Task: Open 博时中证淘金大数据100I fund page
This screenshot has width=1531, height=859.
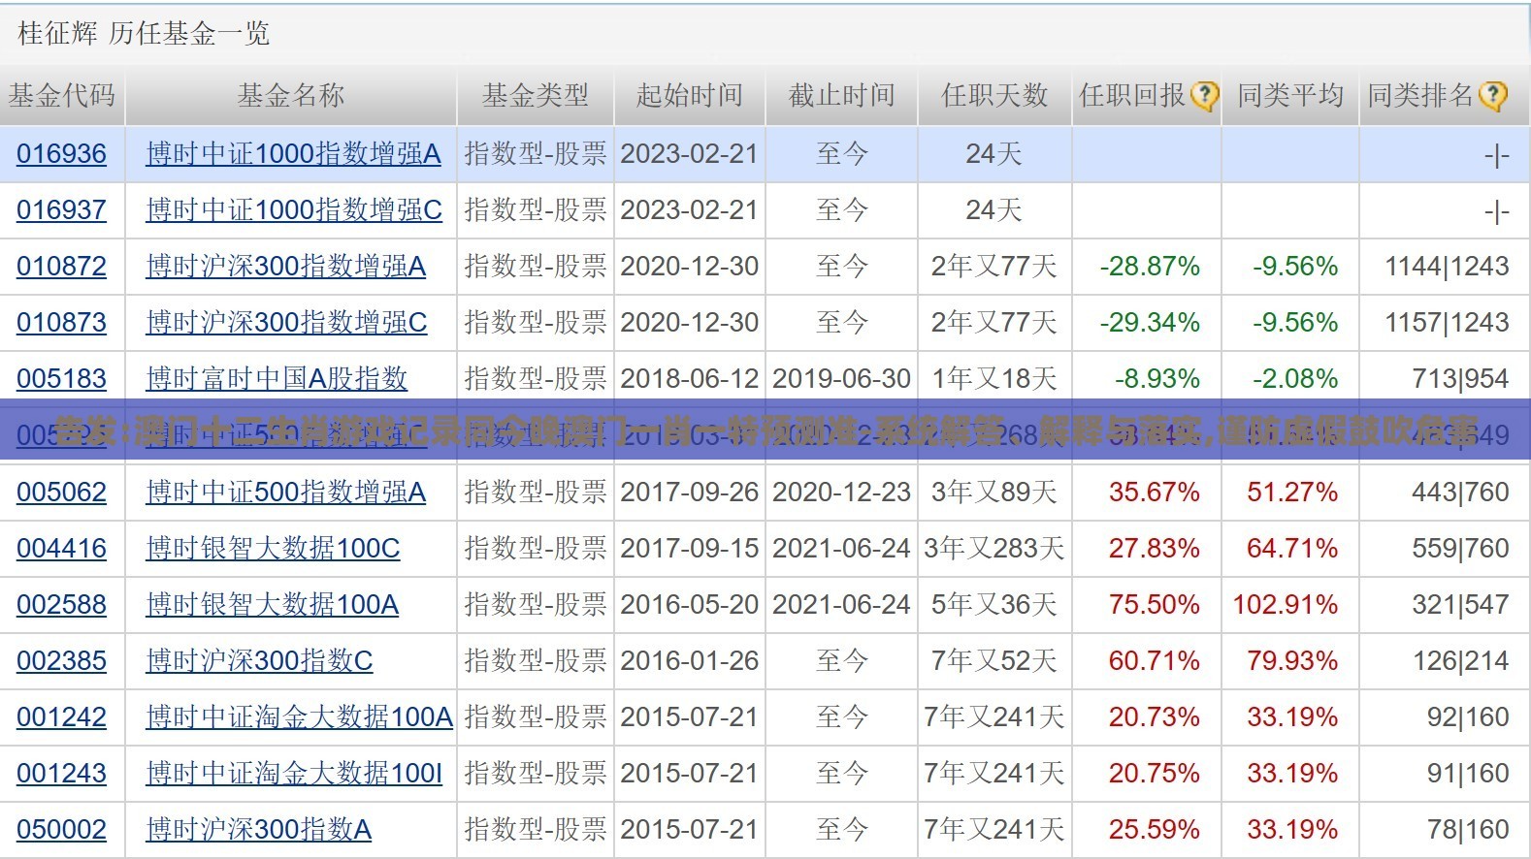Action: (x=294, y=774)
